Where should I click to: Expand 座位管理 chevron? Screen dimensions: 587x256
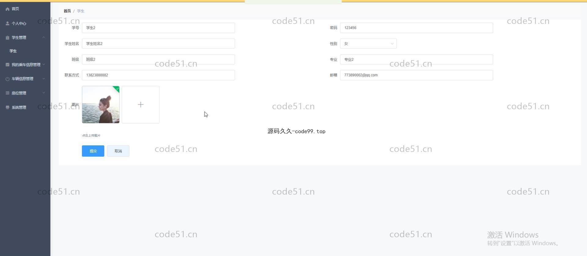pyautogui.click(x=44, y=93)
